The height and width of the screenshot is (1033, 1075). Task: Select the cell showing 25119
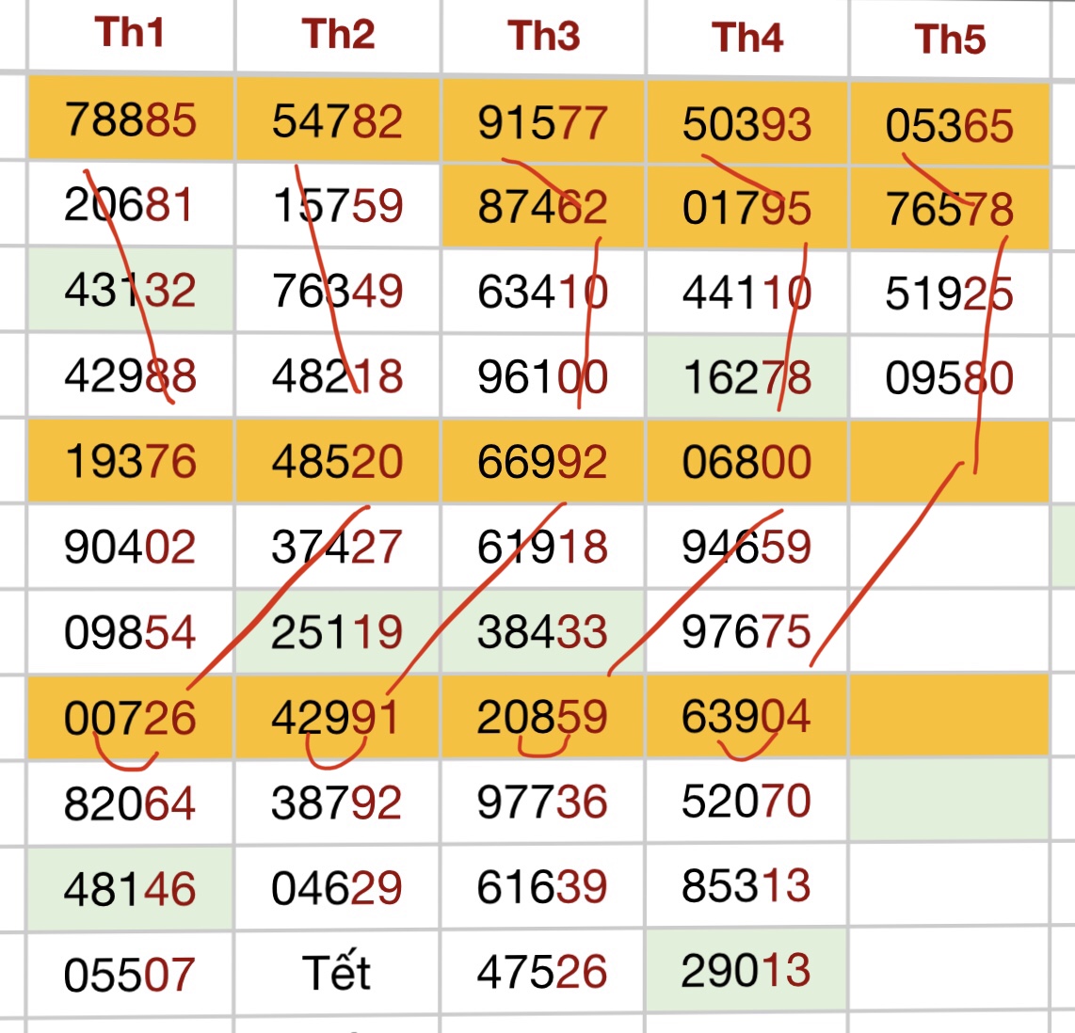coord(336,632)
